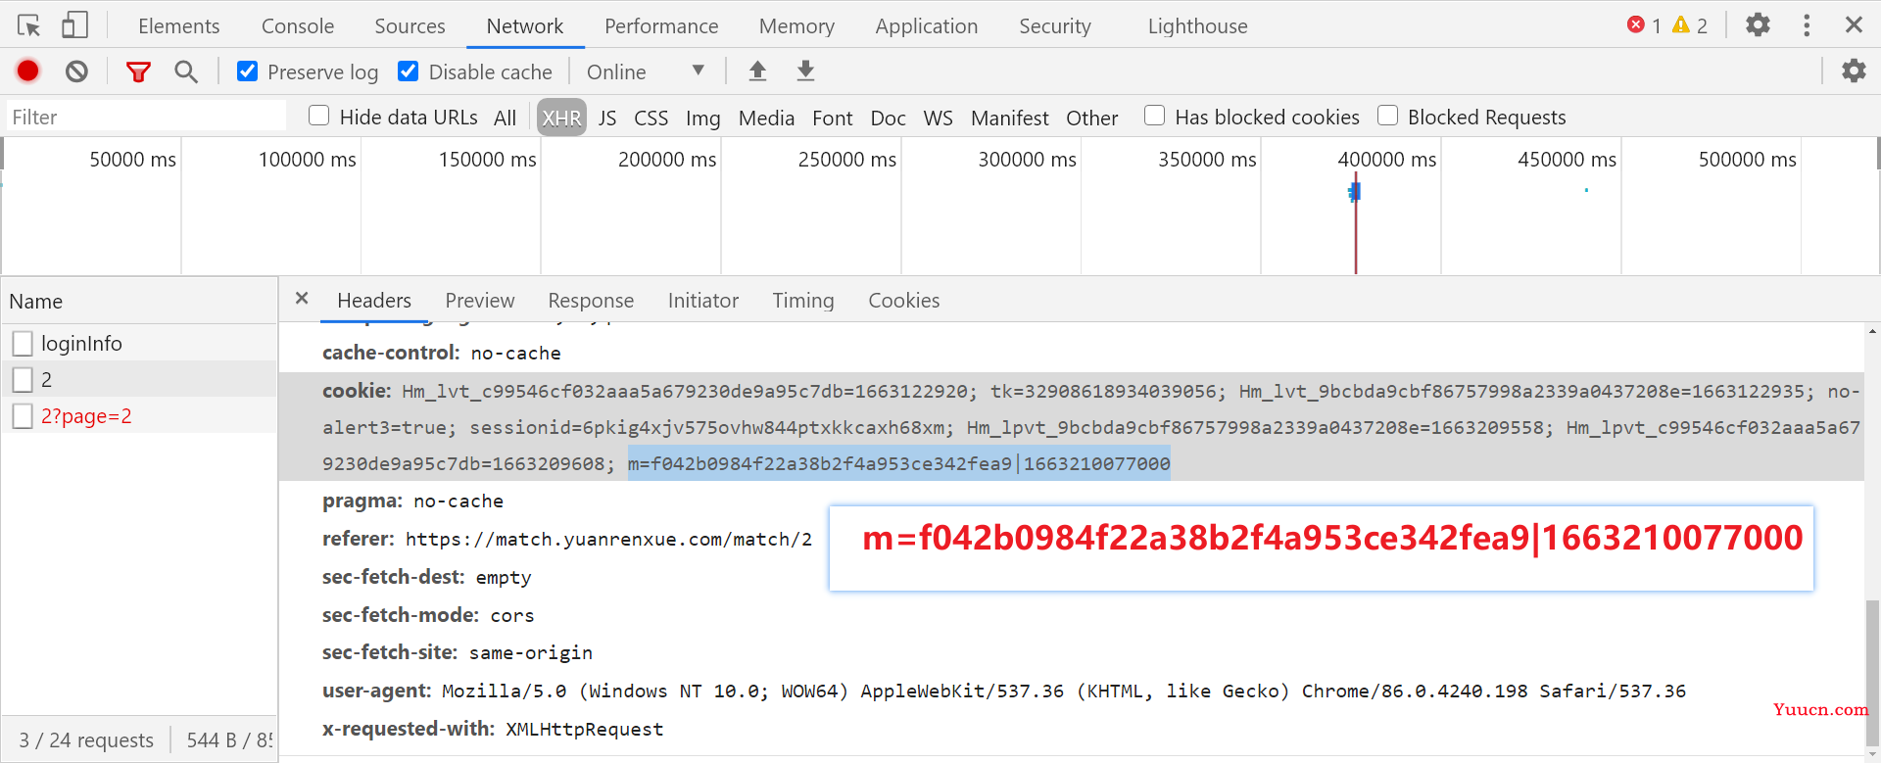Viewport: 1881px width, 763px height.
Task: Click the Name column header
Action: click(x=138, y=301)
